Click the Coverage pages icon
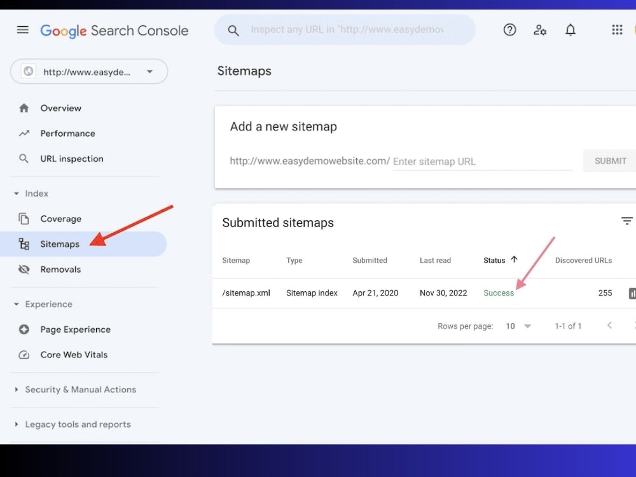 [x=24, y=219]
